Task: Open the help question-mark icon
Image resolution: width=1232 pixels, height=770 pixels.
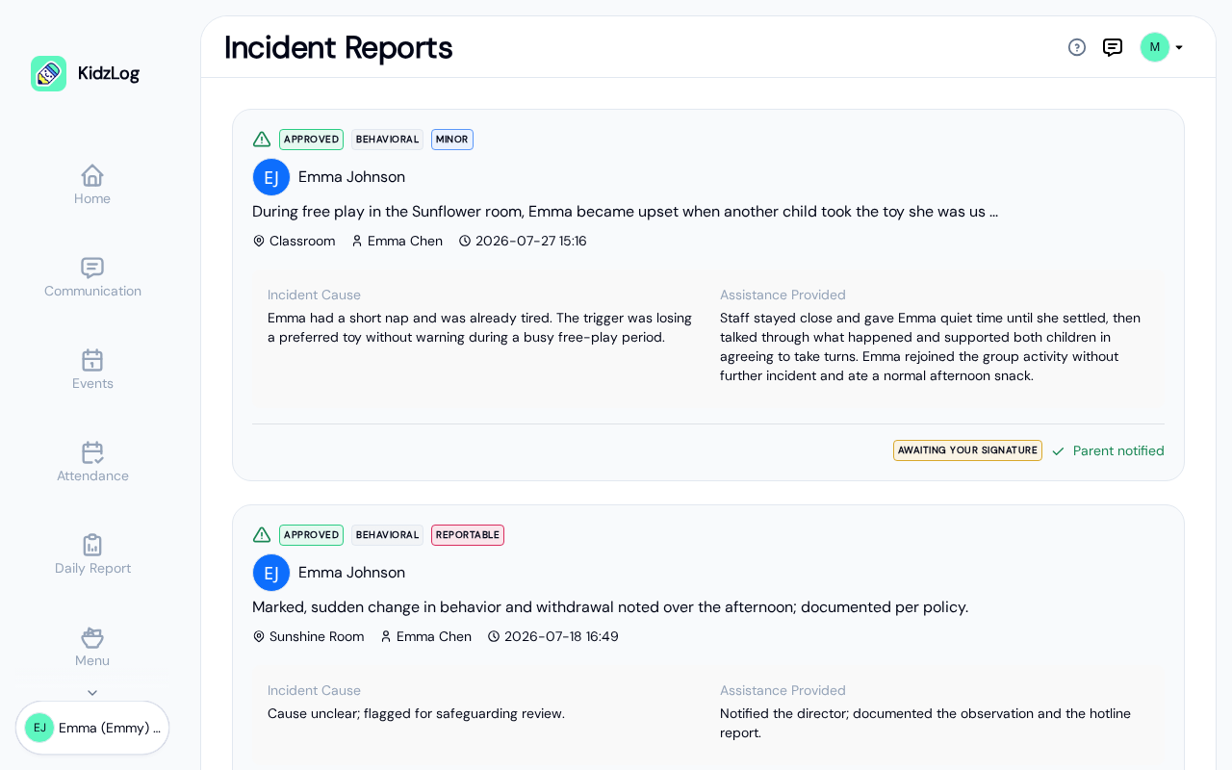Action: click(x=1077, y=47)
